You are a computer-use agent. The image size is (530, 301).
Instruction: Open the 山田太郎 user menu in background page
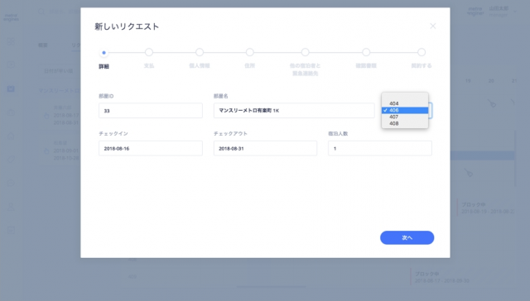pyautogui.click(x=503, y=12)
